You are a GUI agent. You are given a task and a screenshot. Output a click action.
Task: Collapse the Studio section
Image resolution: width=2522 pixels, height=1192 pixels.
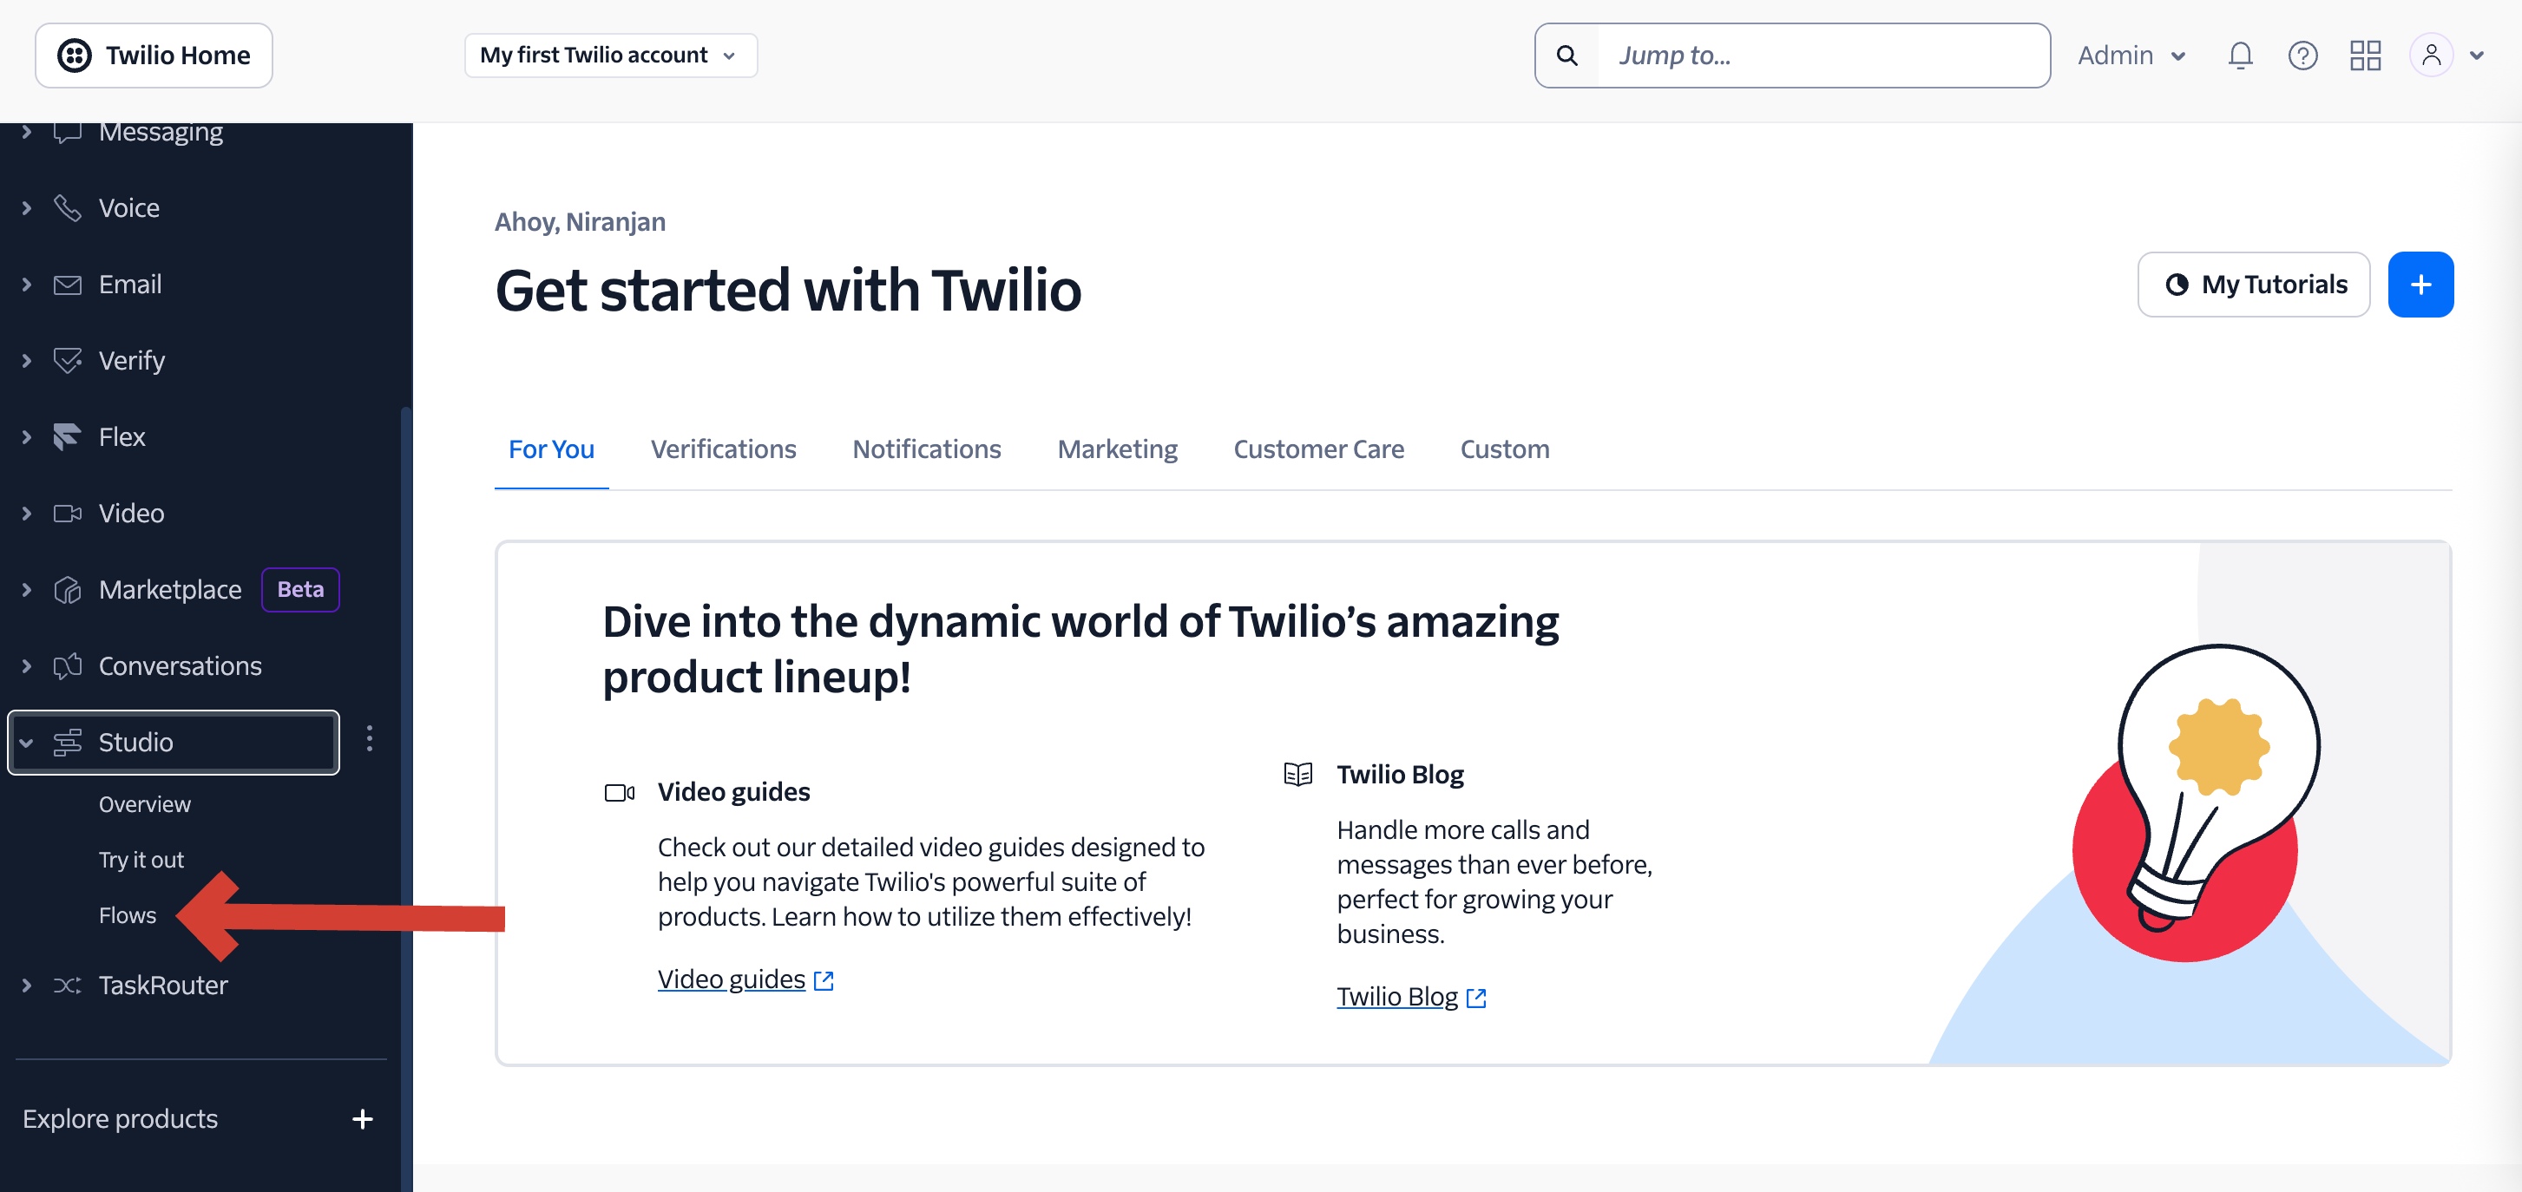coord(26,742)
